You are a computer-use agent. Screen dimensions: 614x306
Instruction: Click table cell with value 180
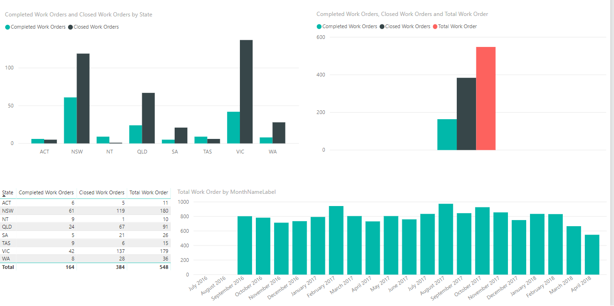(163, 211)
